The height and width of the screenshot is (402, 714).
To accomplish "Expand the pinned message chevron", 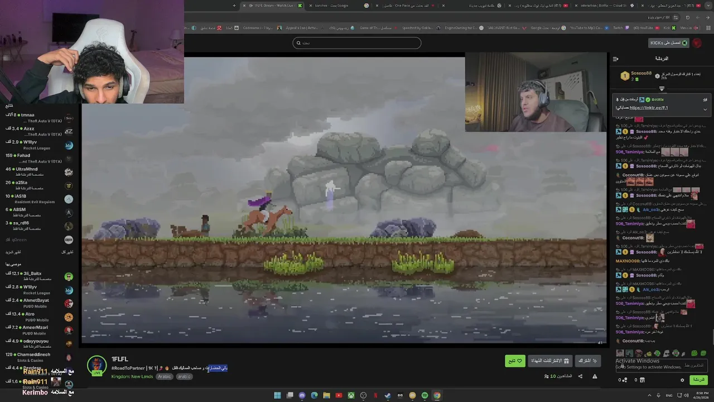I will (705, 109).
